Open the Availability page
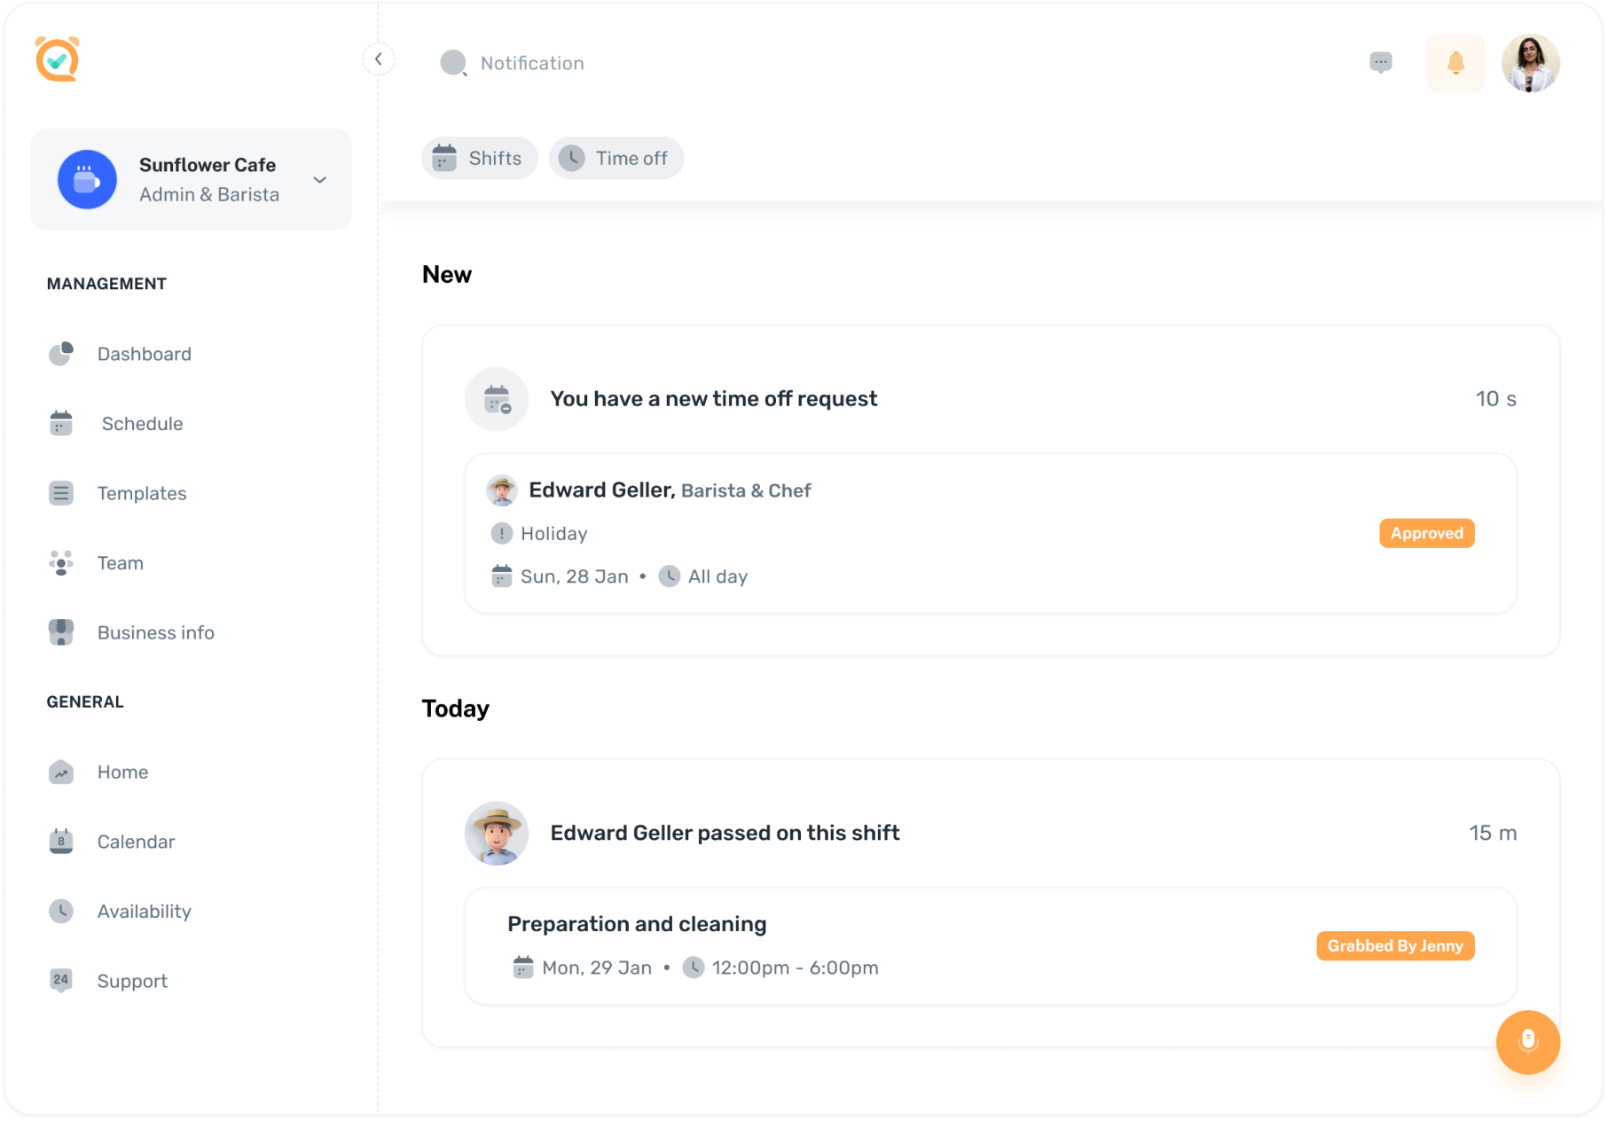The height and width of the screenshot is (1121, 1607). (x=144, y=912)
